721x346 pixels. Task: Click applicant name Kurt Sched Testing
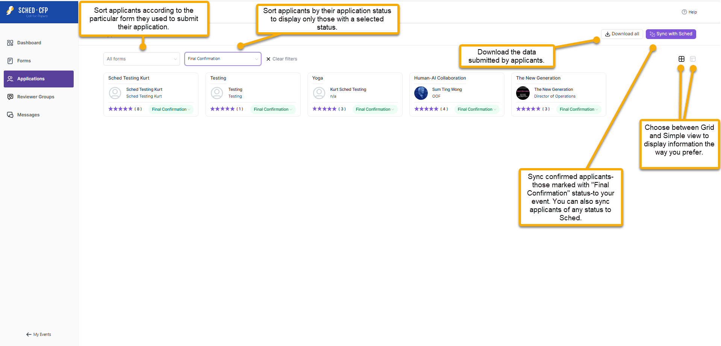[x=348, y=89]
